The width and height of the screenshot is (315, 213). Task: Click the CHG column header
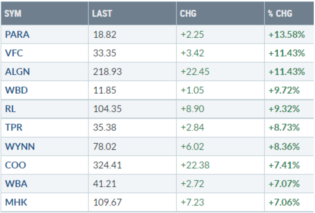tap(188, 14)
